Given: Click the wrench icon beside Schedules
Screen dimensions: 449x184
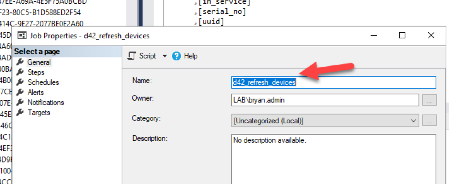Looking at the screenshot, I should [20, 82].
